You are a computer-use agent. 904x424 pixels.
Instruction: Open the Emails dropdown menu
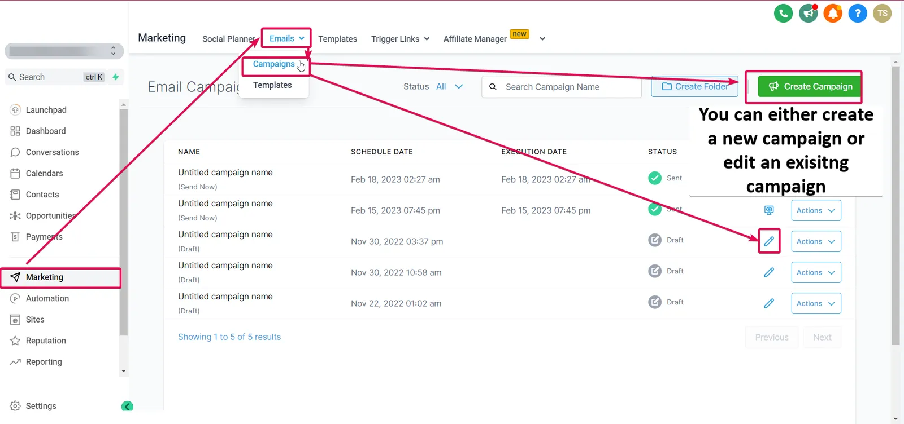tap(286, 38)
